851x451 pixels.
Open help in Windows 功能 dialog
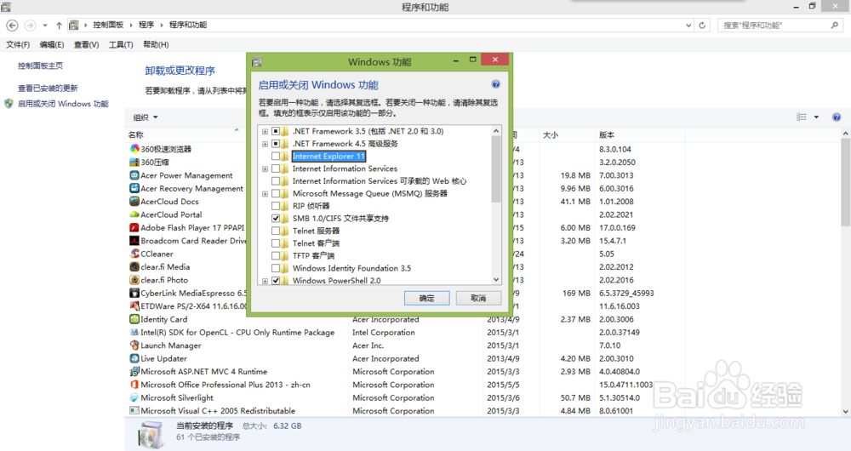[495, 84]
